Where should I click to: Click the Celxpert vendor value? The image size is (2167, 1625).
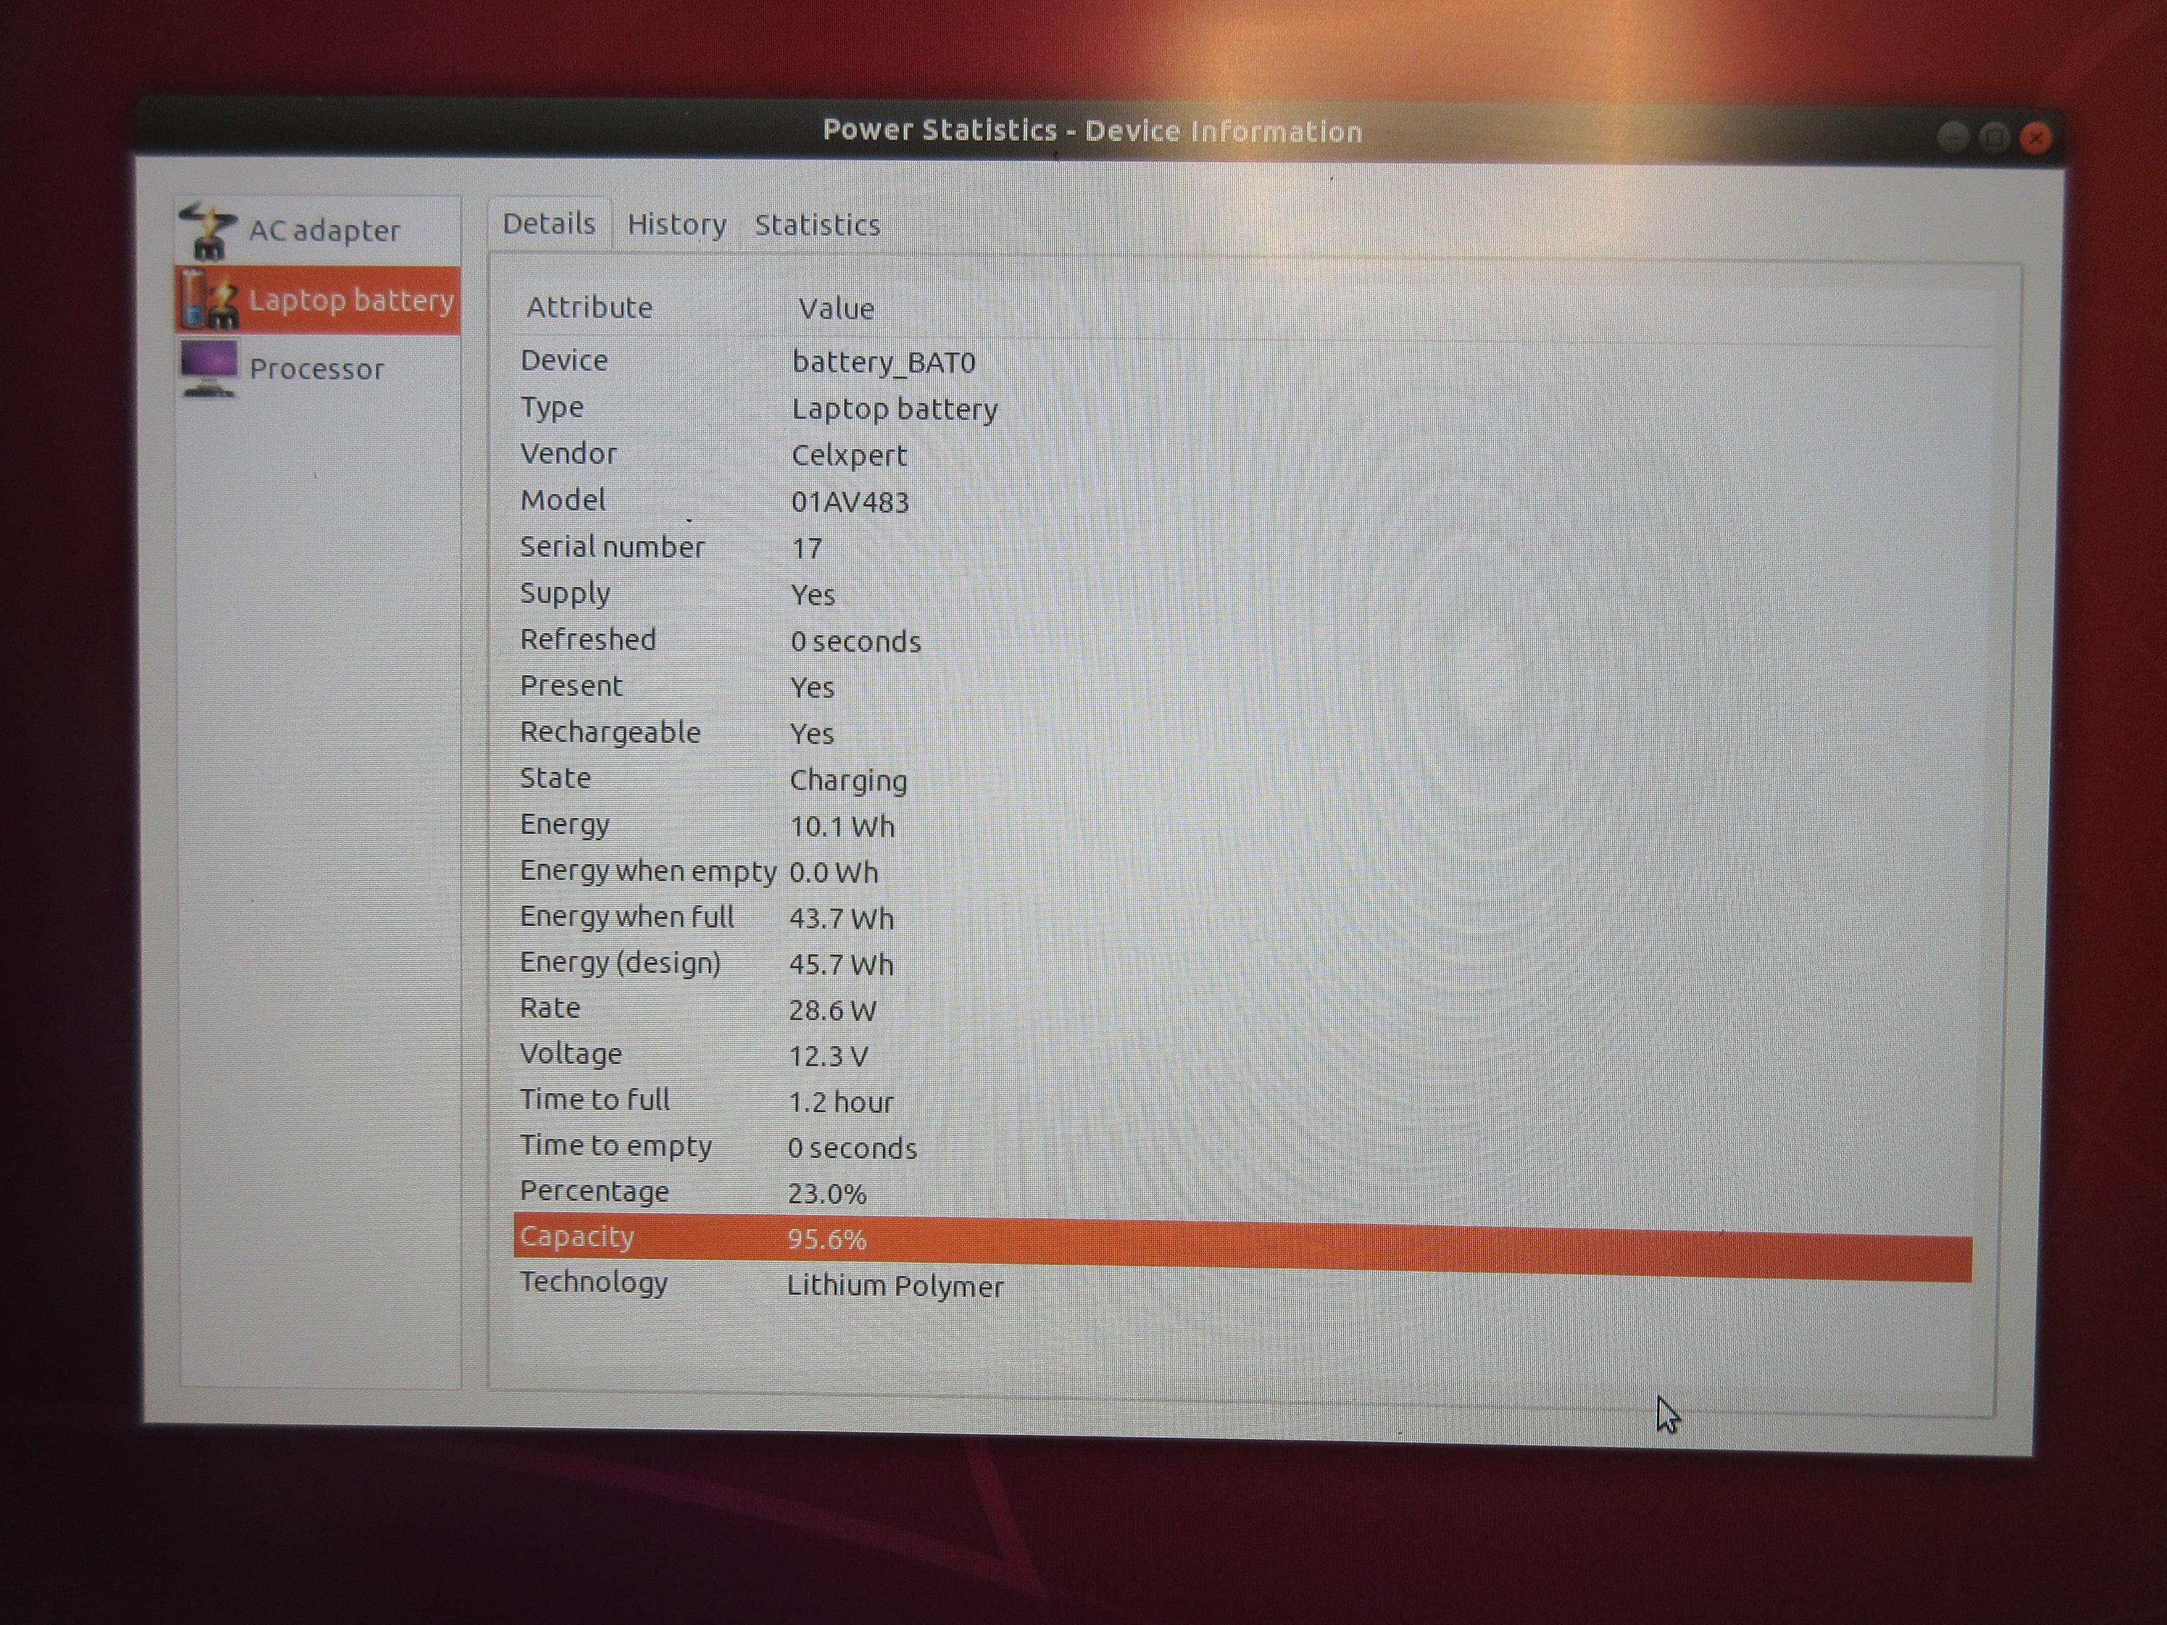pos(849,457)
